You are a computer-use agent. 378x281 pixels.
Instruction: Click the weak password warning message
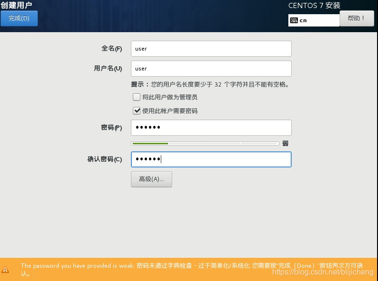tap(192, 270)
